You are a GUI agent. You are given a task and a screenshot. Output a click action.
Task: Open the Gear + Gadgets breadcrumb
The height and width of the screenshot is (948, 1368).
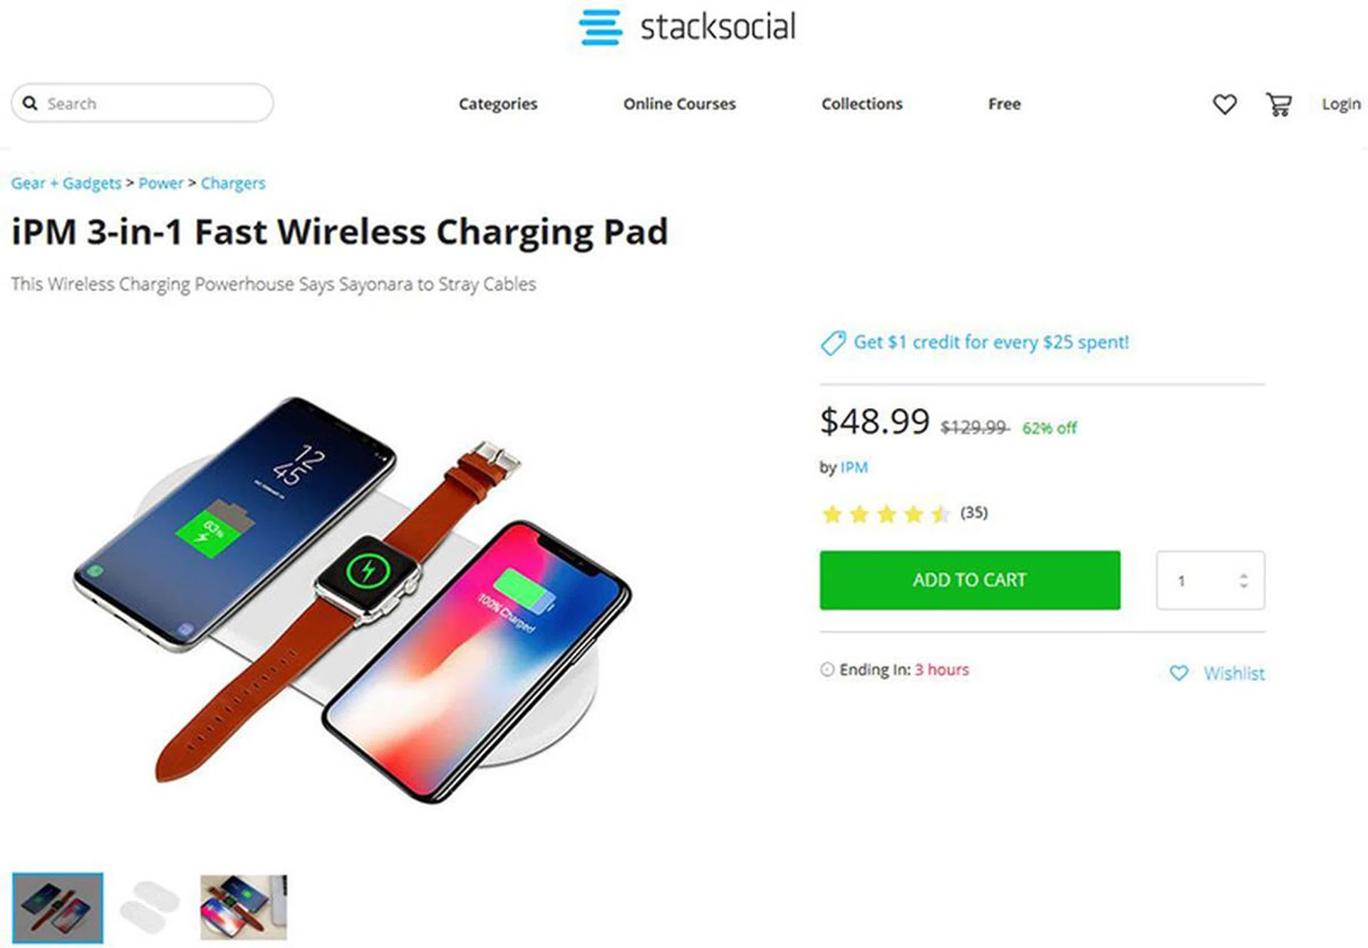[66, 184]
